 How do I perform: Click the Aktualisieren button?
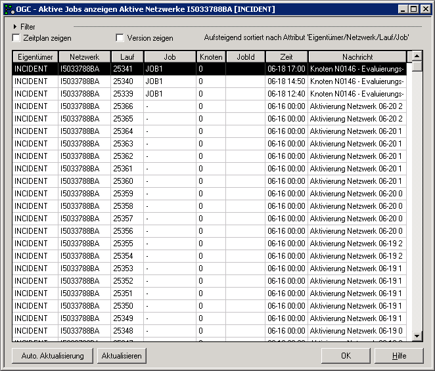tap(121, 355)
